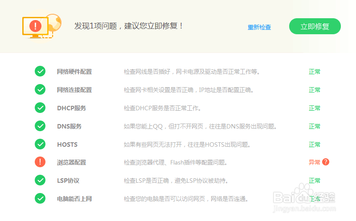The image size is (356, 221).
Task: Click green check icon for HOSTS
Action: click(40, 144)
